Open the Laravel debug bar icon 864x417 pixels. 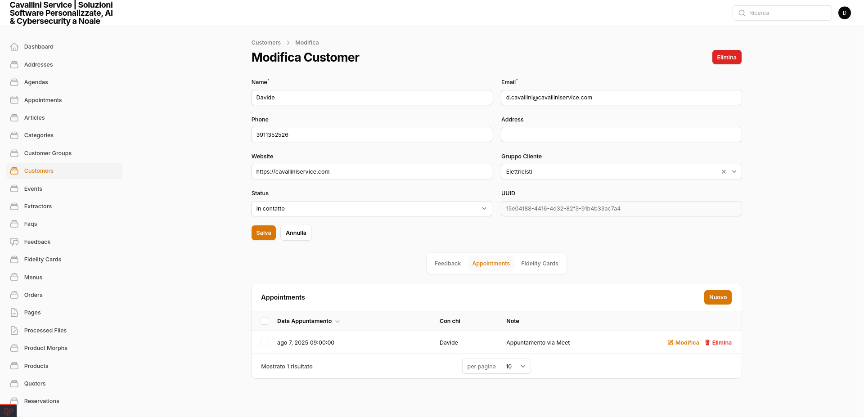pos(8,411)
